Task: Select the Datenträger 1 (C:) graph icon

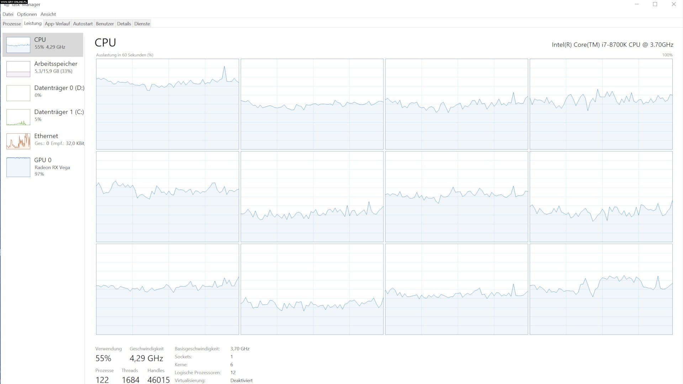Action: point(18,117)
